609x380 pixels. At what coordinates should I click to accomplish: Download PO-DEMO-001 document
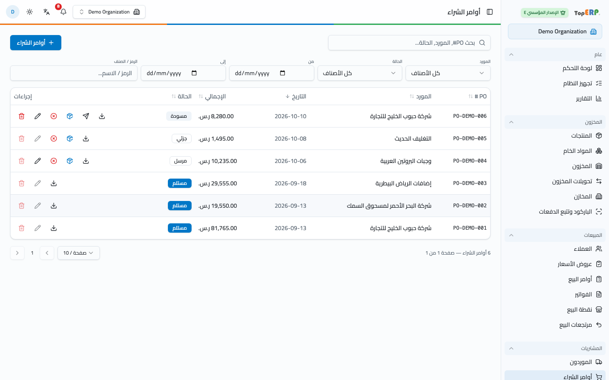point(54,228)
